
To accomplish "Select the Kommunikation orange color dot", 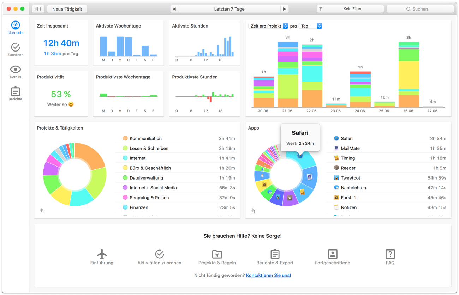I will click(x=125, y=138).
